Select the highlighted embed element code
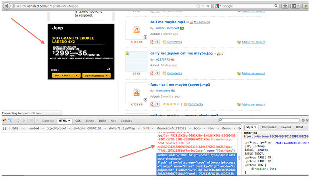 197,164
